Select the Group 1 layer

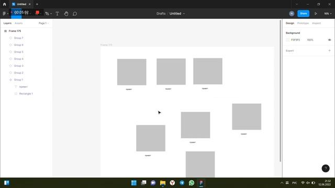19,80
